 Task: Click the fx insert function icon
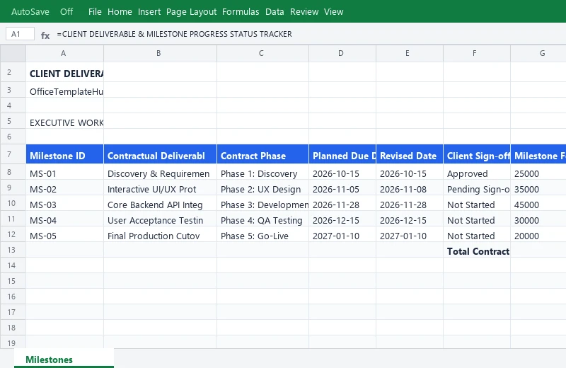coord(45,35)
